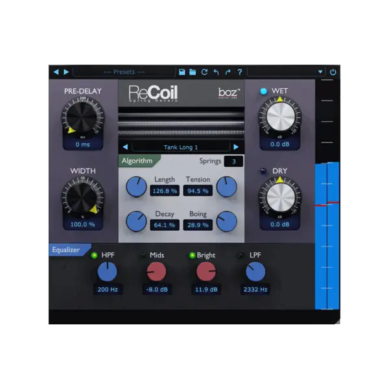Click the resize handle at plugin corner
This screenshot has height=389, width=389.
tap(337, 322)
